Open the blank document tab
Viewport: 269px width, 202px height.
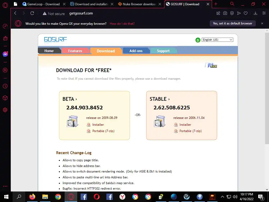point(15,4)
